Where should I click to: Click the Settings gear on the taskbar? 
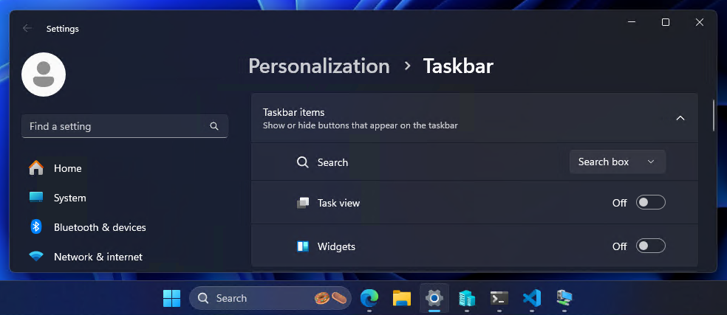[x=434, y=298]
